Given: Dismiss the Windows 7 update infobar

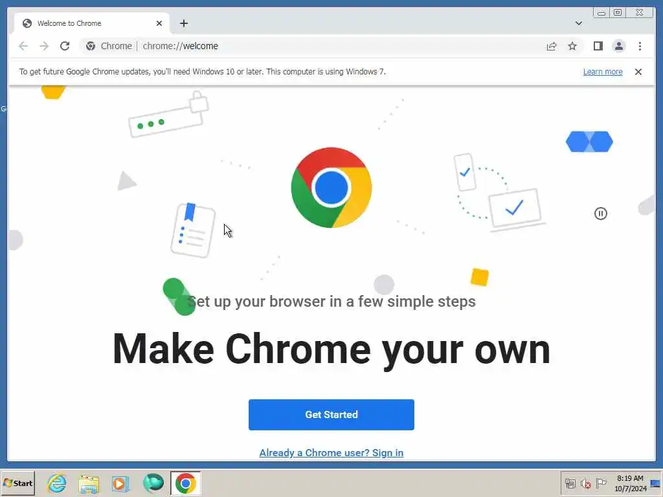Looking at the screenshot, I should (x=638, y=72).
